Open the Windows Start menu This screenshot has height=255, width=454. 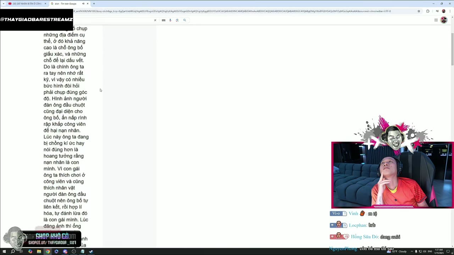[x=4, y=251]
